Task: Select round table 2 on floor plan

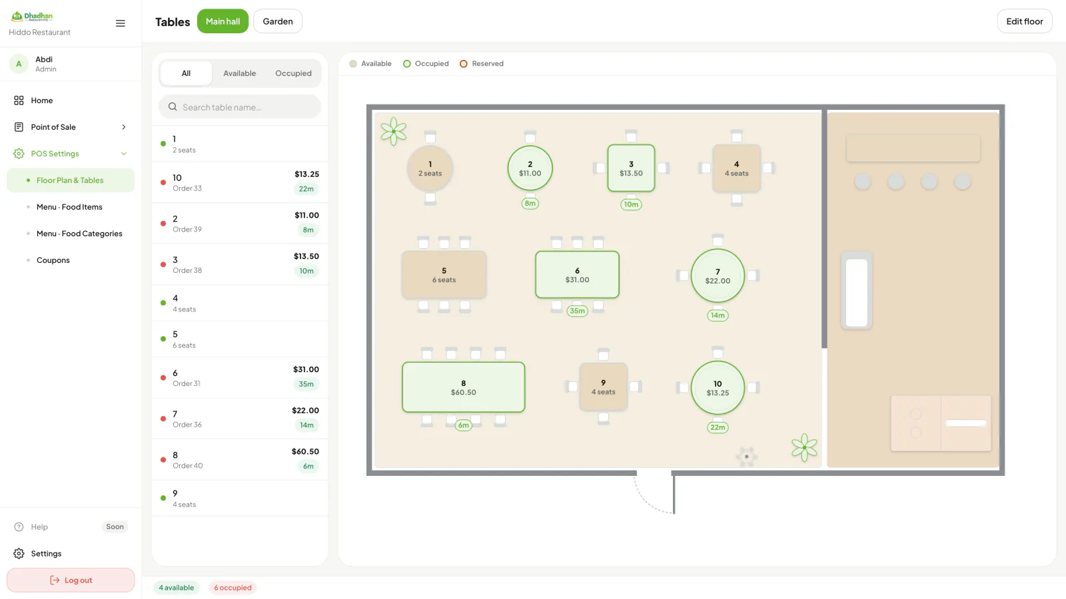Action: click(530, 168)
